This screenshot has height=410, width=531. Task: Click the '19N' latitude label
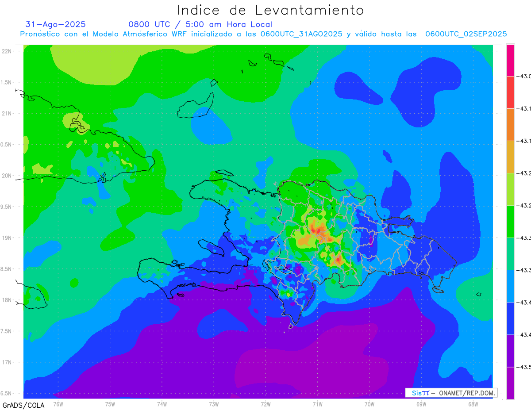(7, 238)
